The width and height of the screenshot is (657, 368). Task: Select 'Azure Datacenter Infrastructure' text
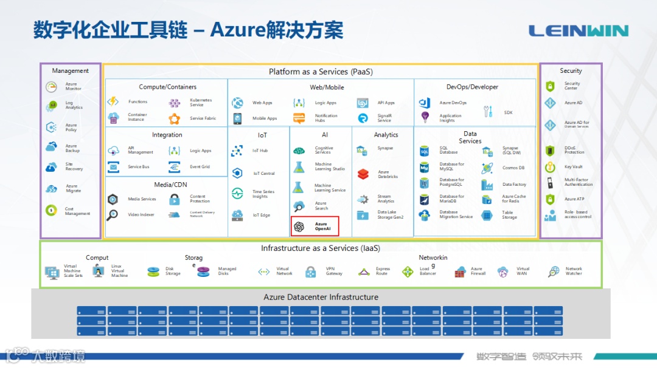point(321,298)
